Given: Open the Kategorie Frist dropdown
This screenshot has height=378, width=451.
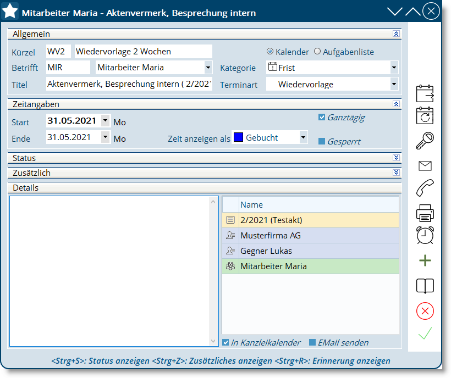Looking at the screenshot, I should point(394,68).
